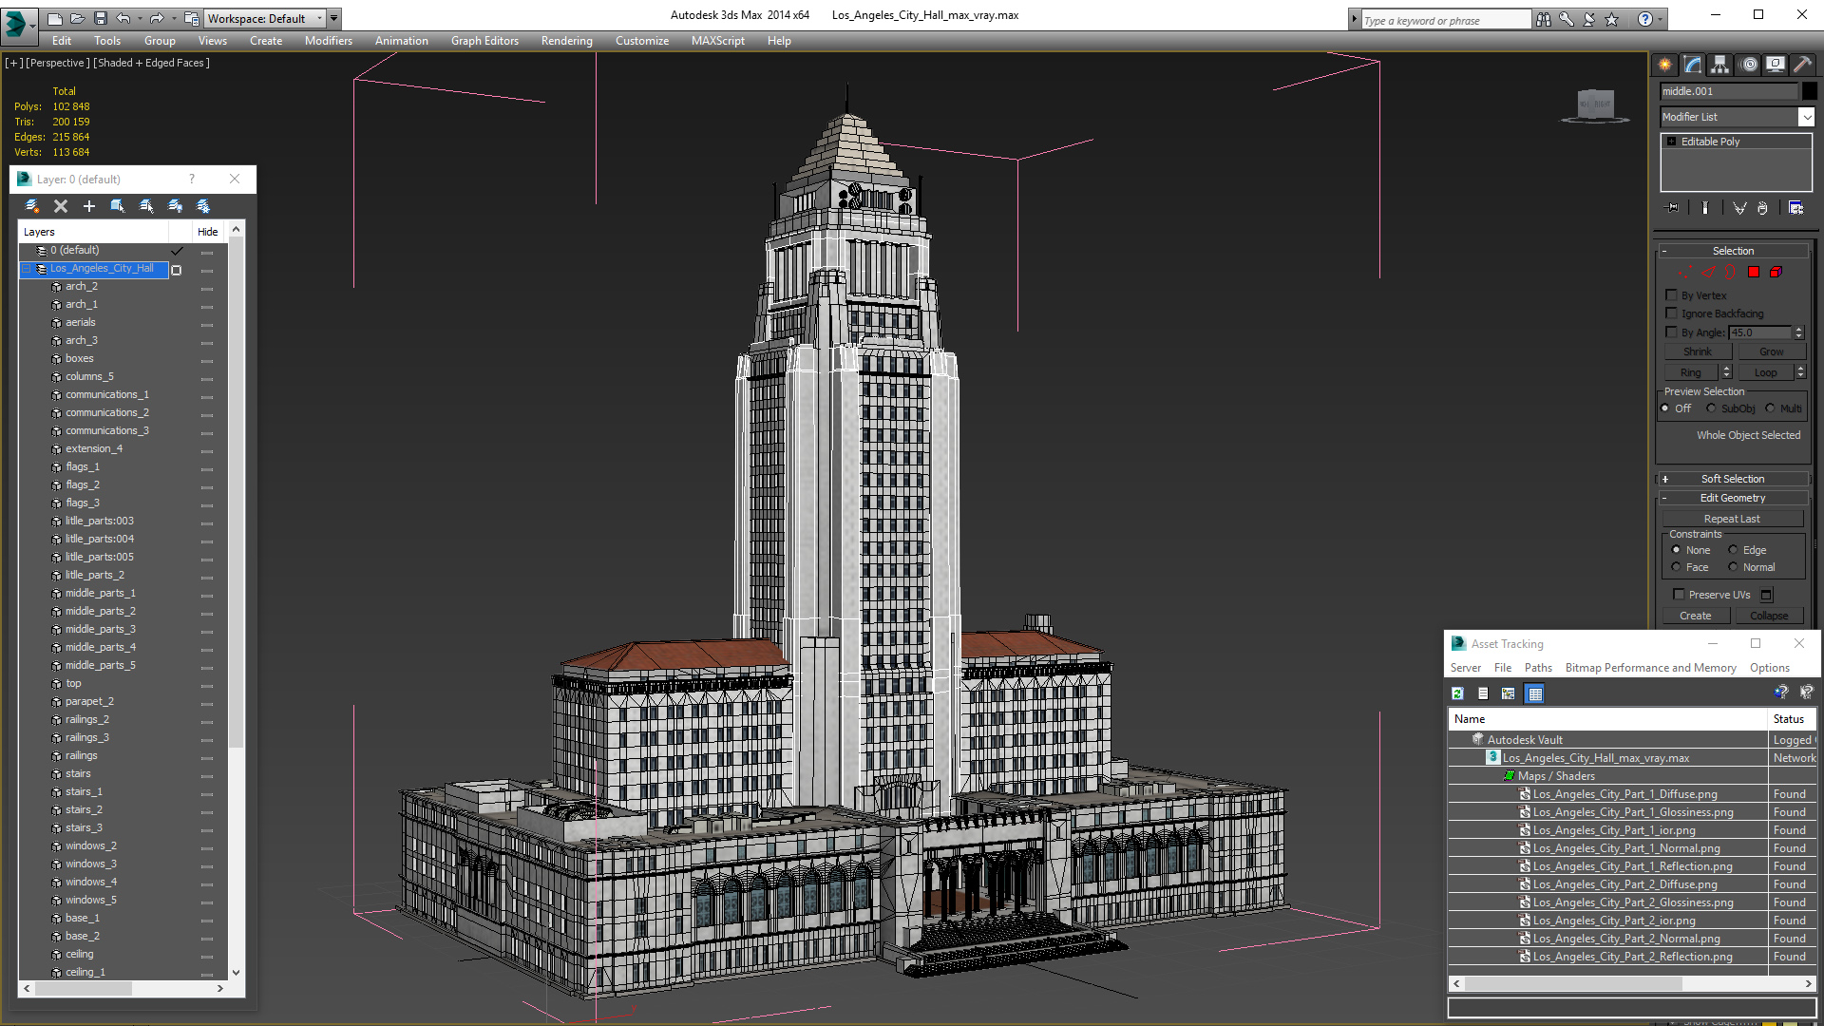
Task: Click the Collapse button in Edit Geometry
Action: [1769, 616]
